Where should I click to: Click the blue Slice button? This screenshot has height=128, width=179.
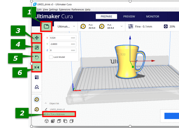[171, 116]
